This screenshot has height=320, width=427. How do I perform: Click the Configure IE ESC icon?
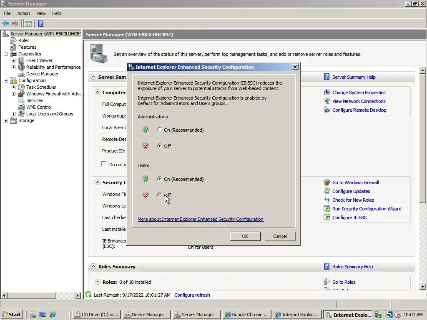click(327, 217)
